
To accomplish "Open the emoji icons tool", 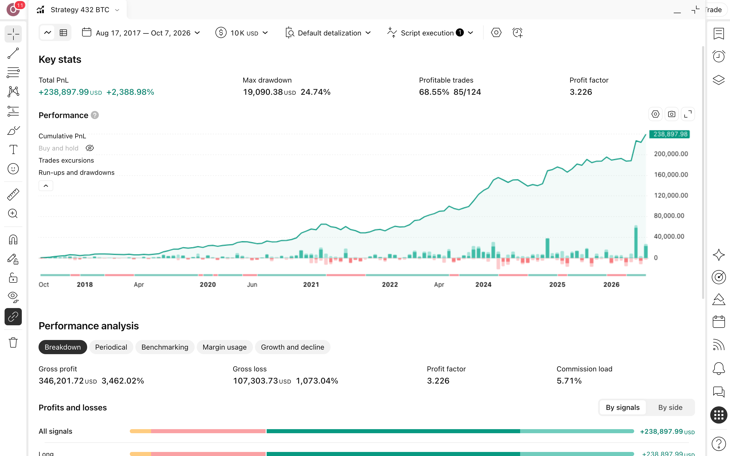I will click(13, 169).
